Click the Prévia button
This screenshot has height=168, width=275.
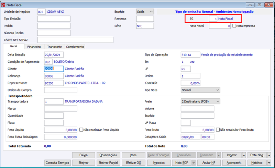pyautogui.click(x=84, y=155)
